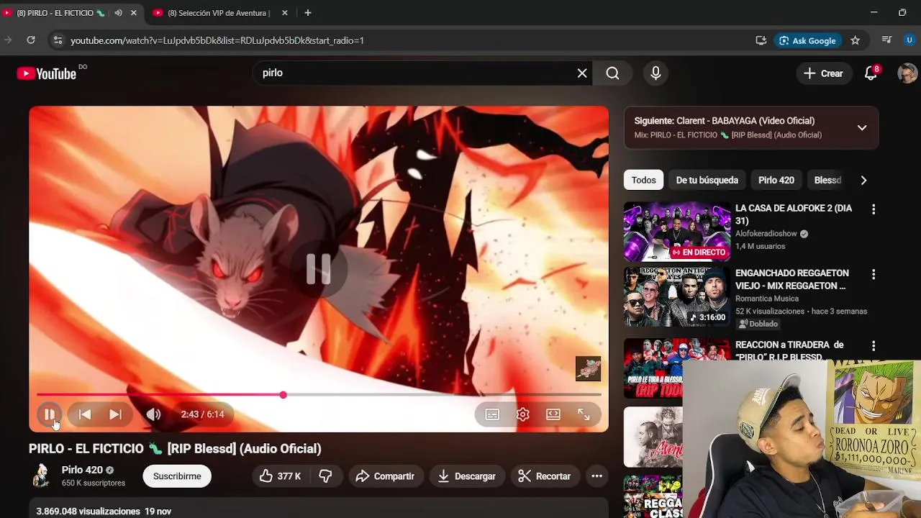Open more actions three-dot menu
Screen dimensions: 921x518
point(596,476)
